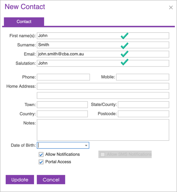
Task: Uncheck the Portal Access checkbox
Action: (41, 162)
